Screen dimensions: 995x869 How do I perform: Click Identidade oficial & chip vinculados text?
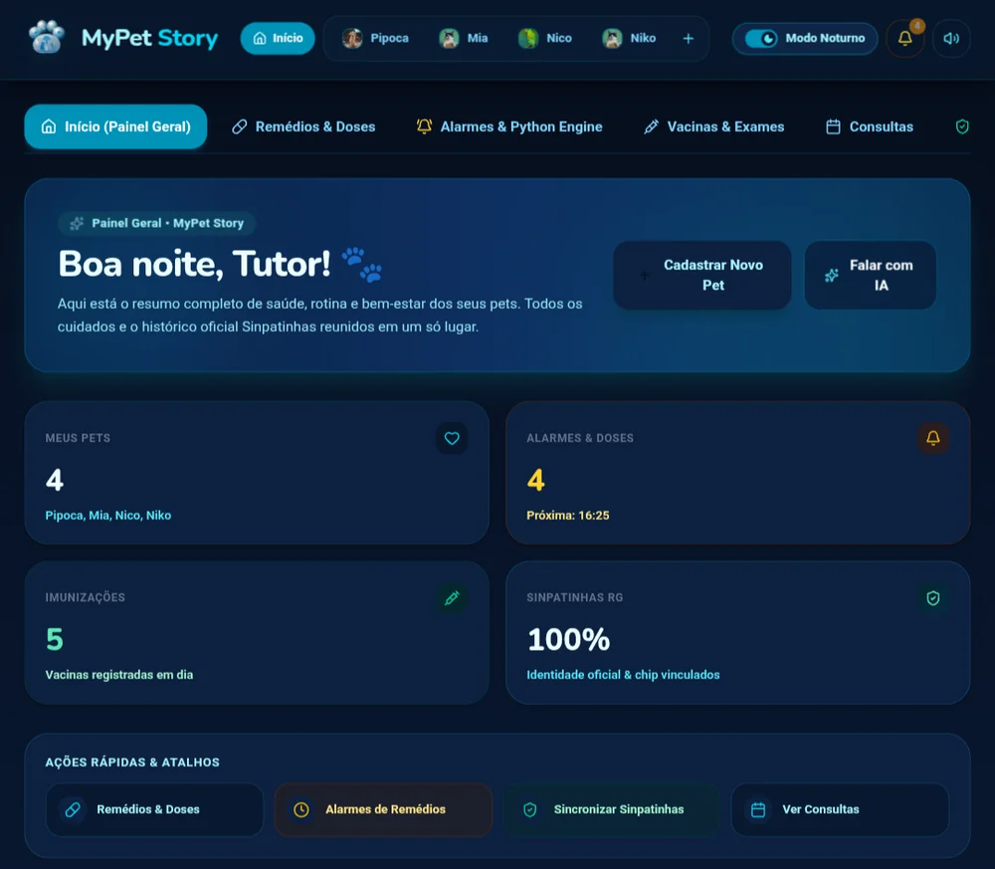[x=623, y=675]
